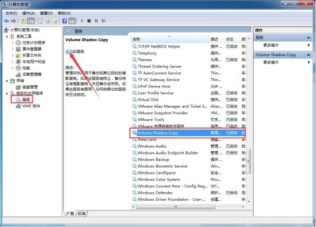Select Thread Ordering Server service
The image size is (316, 227).
[x=188, y=66]
